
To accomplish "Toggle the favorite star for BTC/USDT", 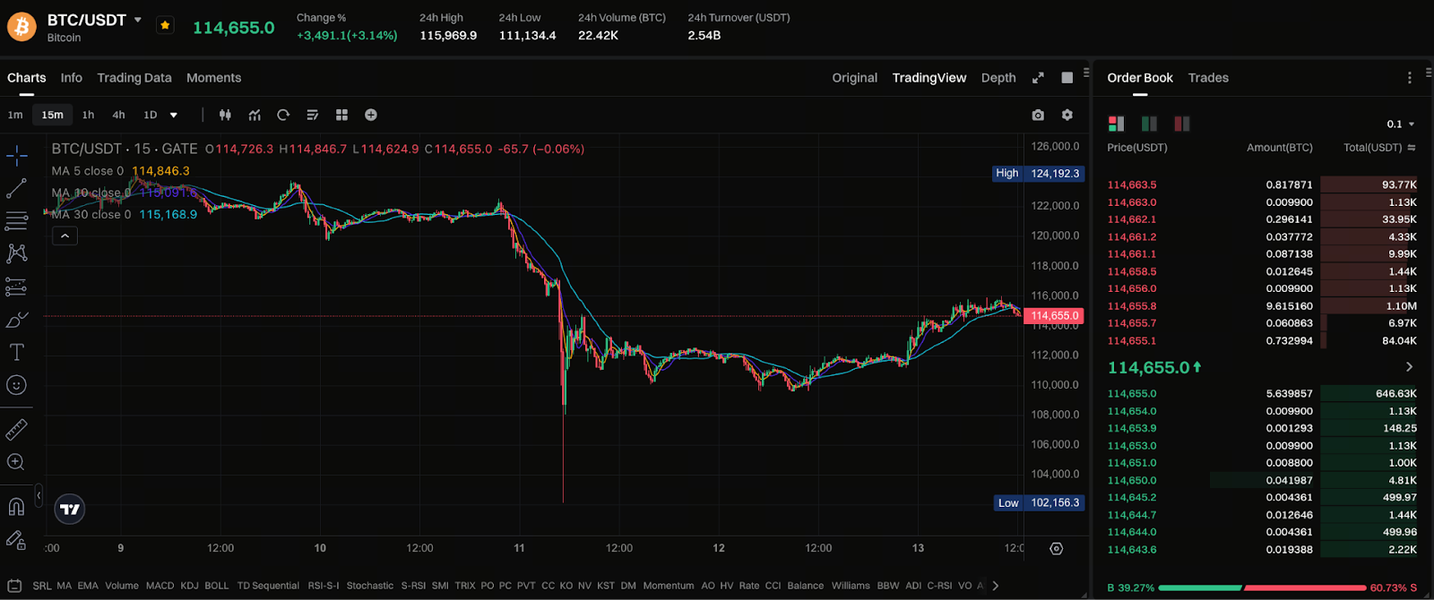I will tap(165, 25).
